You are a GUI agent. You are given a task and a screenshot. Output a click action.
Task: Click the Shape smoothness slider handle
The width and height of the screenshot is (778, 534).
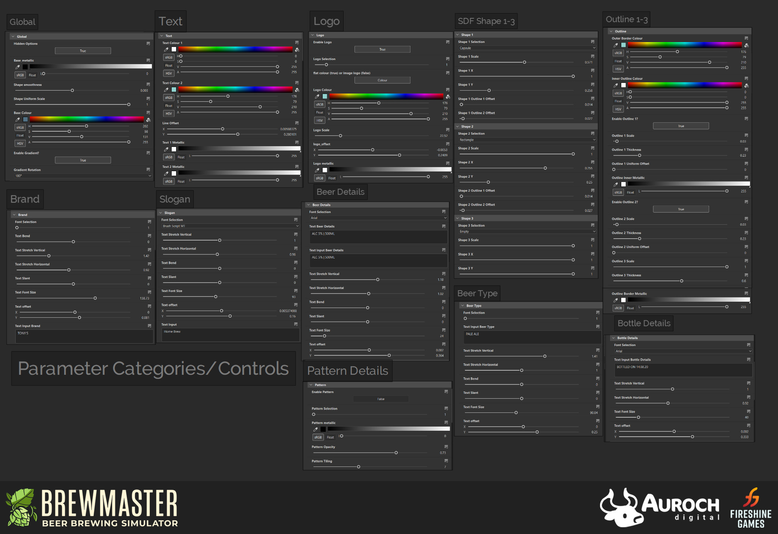pos(72,91)
